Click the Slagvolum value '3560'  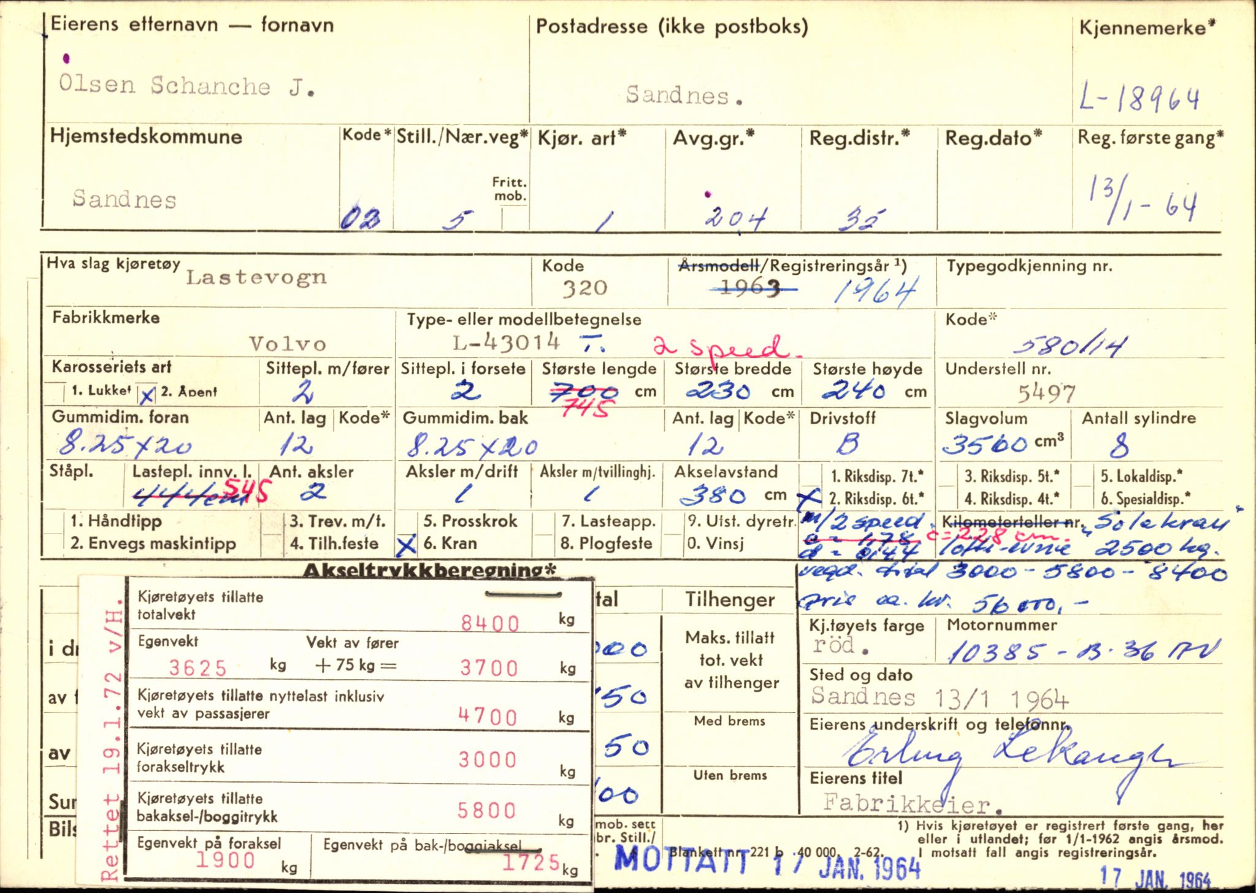coord(984,445)
